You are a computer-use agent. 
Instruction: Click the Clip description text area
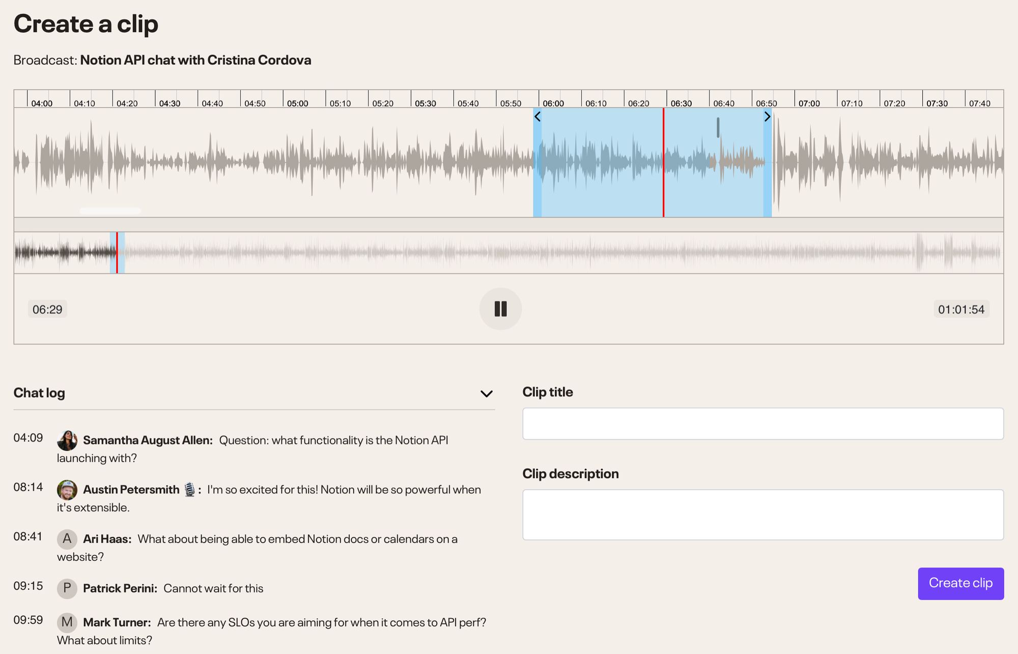tap(763, 515)
